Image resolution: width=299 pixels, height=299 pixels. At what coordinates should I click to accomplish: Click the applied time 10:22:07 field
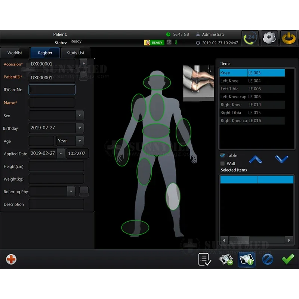tap(77, 153)
